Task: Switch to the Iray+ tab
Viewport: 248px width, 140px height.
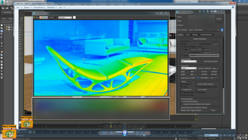Action: 188,35
